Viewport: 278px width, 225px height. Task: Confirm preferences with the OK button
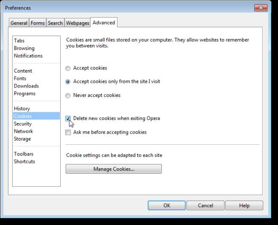pyautogui.click(x=167, y=205)
